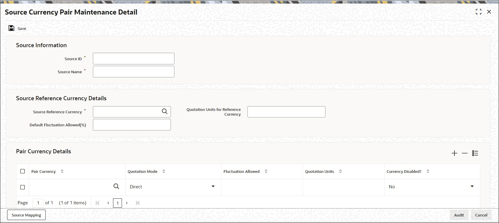
Task: Delete selected Pair Currency row
Action: (465, 153)
